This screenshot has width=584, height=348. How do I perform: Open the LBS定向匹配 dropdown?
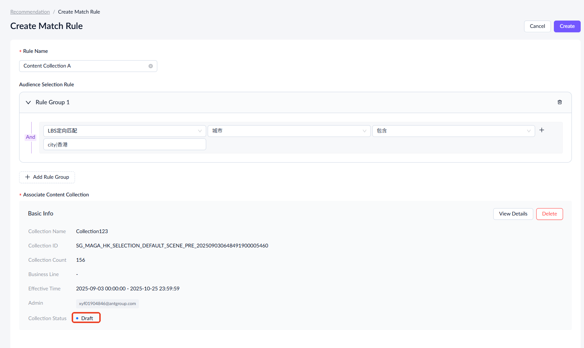click(x=124, y=131)
